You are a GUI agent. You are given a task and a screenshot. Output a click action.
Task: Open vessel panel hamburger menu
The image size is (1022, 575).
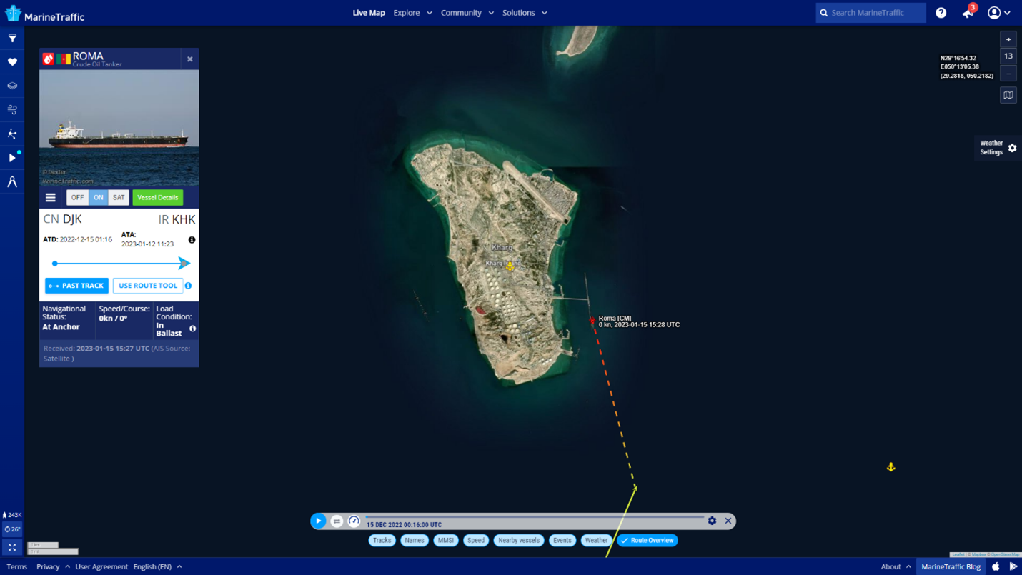(51, 198)
